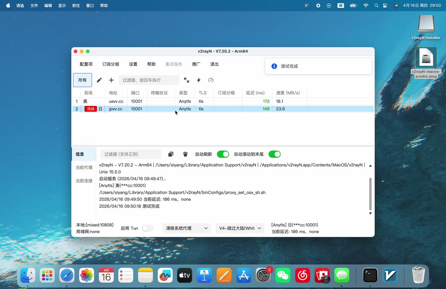
Task: Click the 推广 menu item
Action: pos(196,64)
